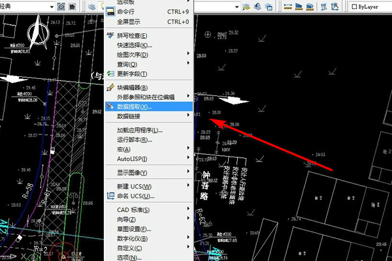Click the Aligned dimension icon in the toolbar
Screen dimensions: 392x261
tap(299, 7)
